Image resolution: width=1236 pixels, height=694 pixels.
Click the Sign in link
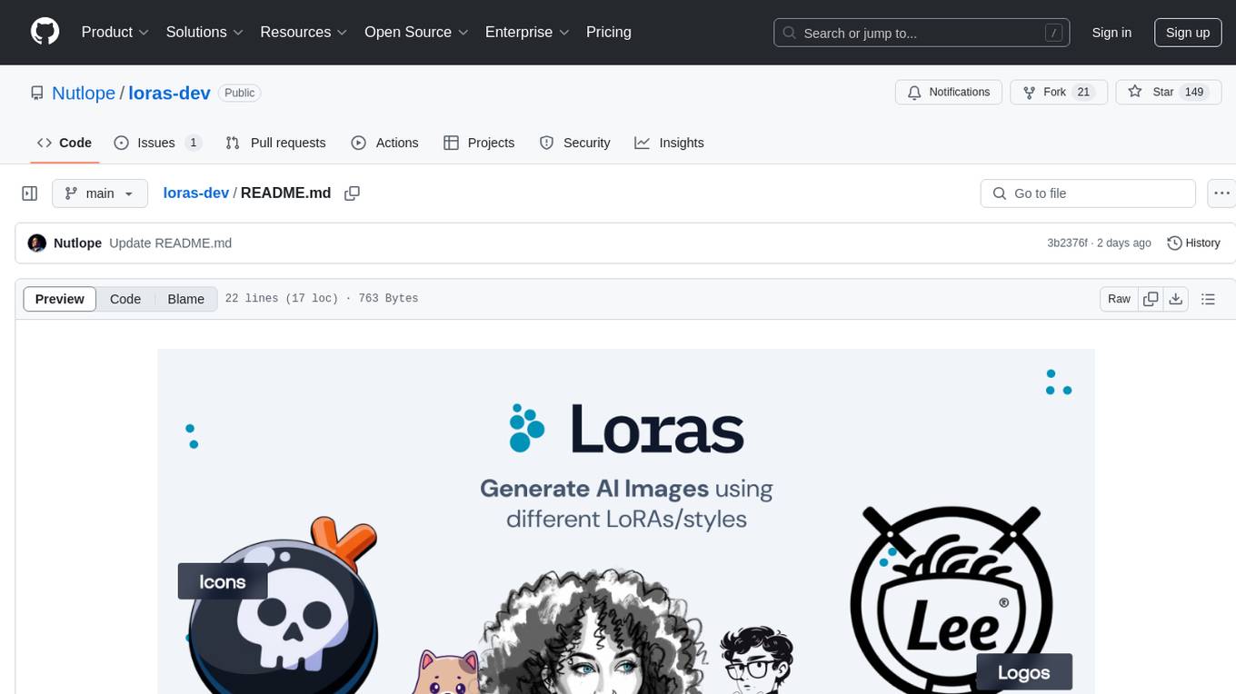point(1111,33)
